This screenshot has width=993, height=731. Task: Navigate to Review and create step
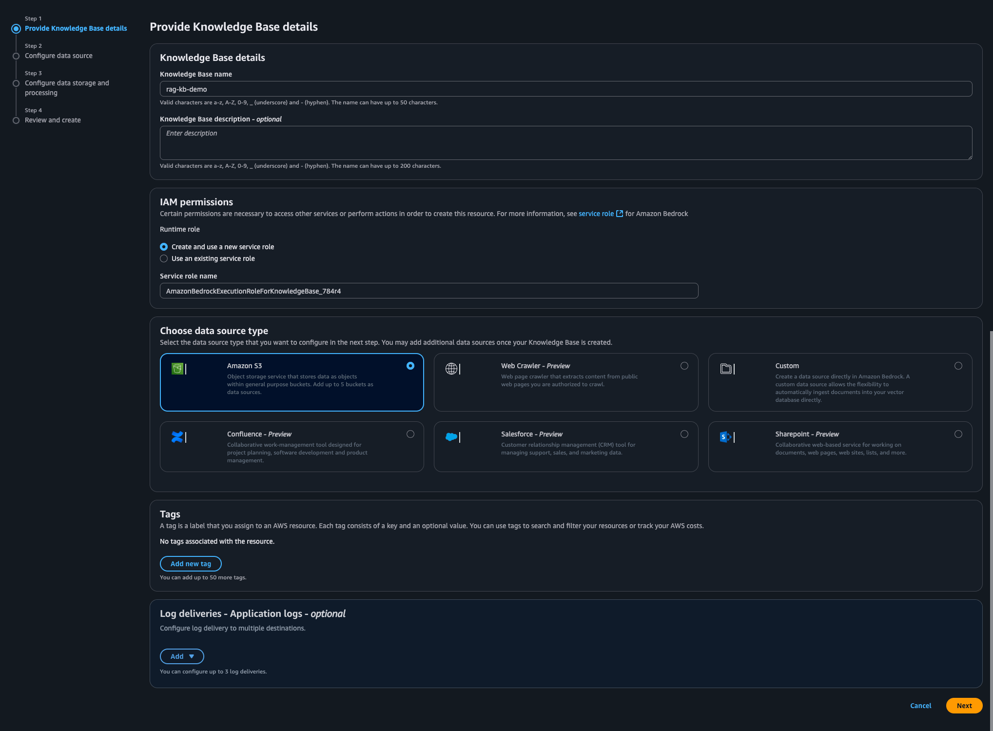point(53,120)
